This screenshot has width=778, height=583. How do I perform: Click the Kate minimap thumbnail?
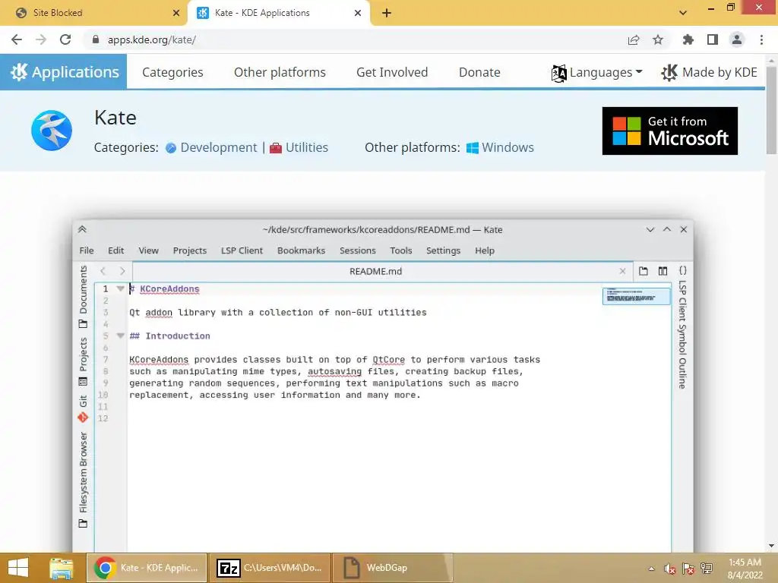click(x=636, y=296)
